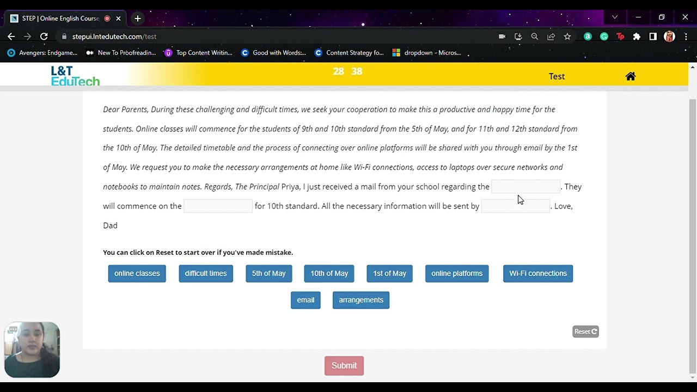Select the 'arrangements' answer chip

coord(361,300)
